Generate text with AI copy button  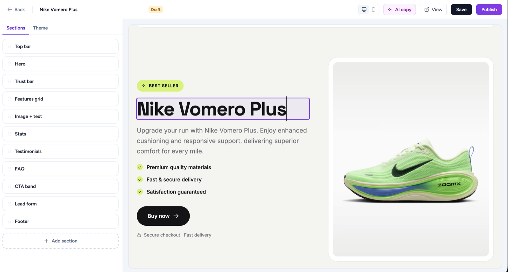[x=399, y=10]
